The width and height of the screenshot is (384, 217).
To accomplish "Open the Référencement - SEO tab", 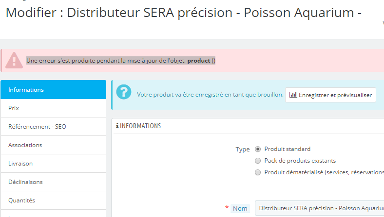I will point(53,127).
